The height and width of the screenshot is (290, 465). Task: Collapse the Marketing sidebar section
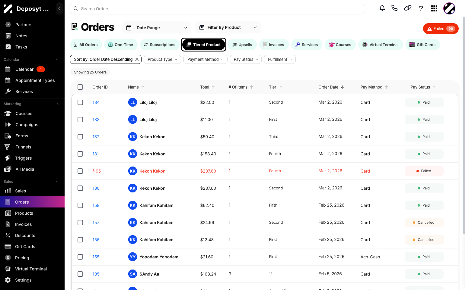click(57, 104)
